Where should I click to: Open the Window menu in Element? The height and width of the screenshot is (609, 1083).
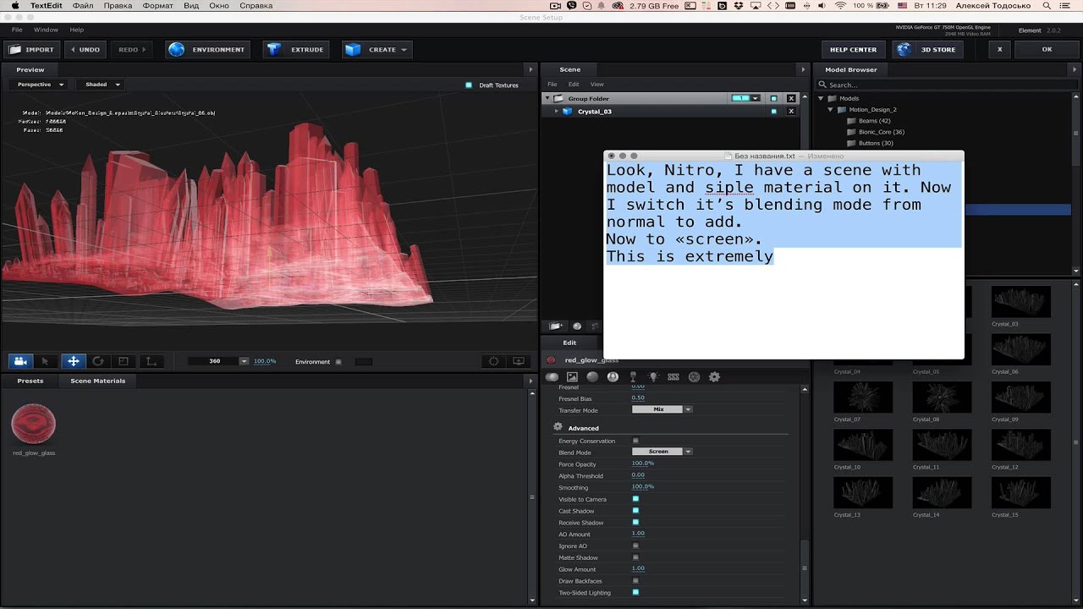click(46, 30)
